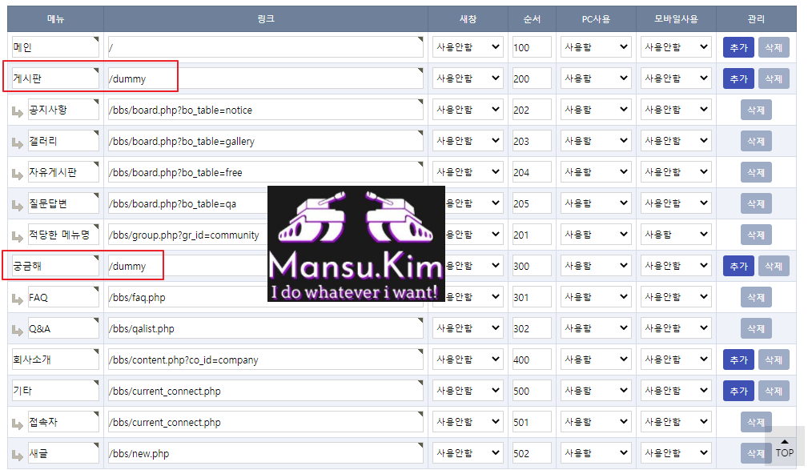
Task: Open the 새창 dropdown in the 메인 row
Action: coord(468,47)
